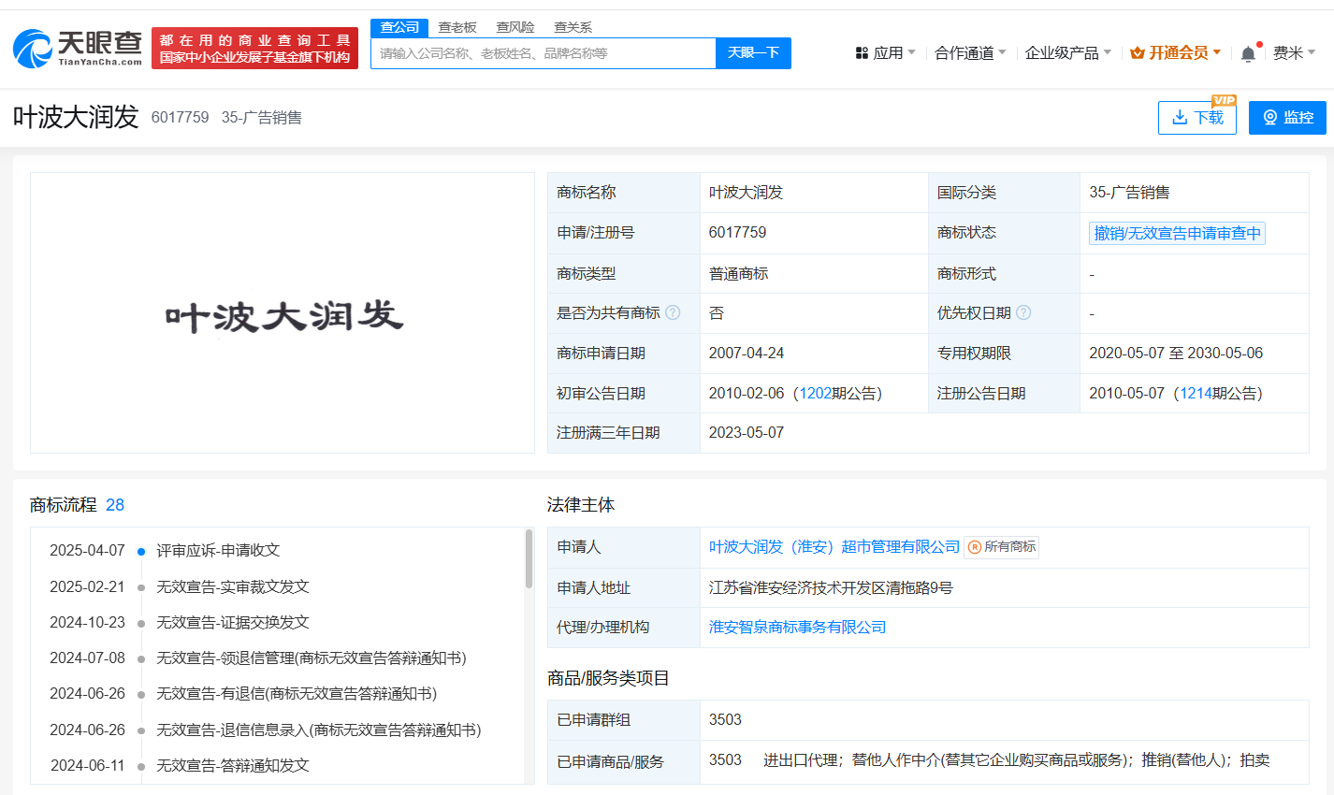Click the goods/services text 进出口代理

[800, 760]
